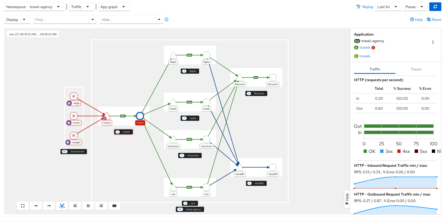Click the Reset link
This screenshot has height=222, width=445.
tap(434, 20)
